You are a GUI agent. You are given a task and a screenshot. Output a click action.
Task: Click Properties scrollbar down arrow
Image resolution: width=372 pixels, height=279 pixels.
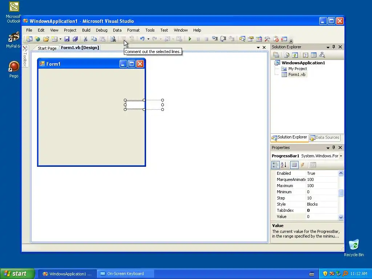click(x=341, y=217)
